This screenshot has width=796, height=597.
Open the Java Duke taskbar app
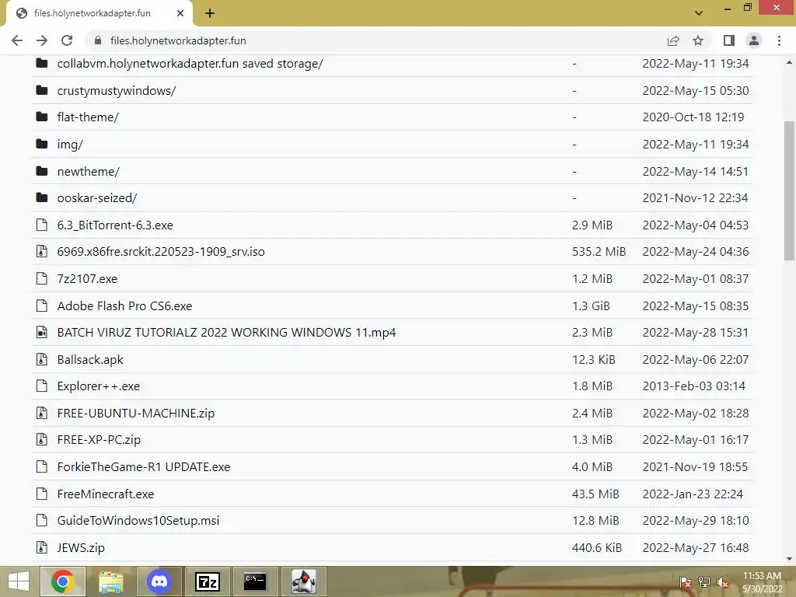304,581
